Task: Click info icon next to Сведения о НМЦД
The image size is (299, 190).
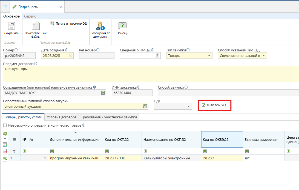Action: coord(153,50)
